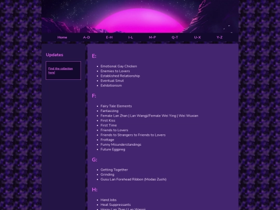Click the 'Eventual Smut' entry
This screenshot has height=210, width=280.
click(x=112, y=81)
